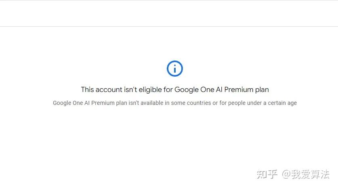Image resolution: width=338 pixels, height=188 pixels.
Task: Click the word "some" in the description
Action: 178,103
